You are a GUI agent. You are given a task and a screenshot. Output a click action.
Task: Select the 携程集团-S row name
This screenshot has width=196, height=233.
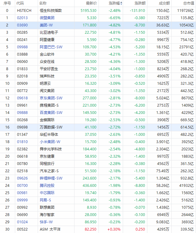pos(49,105)
